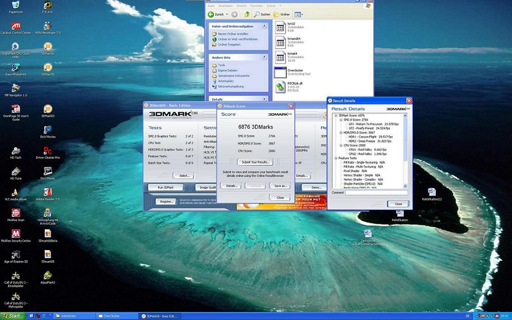This screenshot has height=320, width=512.
Task: Go up one folder level in Explorer toolbar
Action: coord(247,14)
